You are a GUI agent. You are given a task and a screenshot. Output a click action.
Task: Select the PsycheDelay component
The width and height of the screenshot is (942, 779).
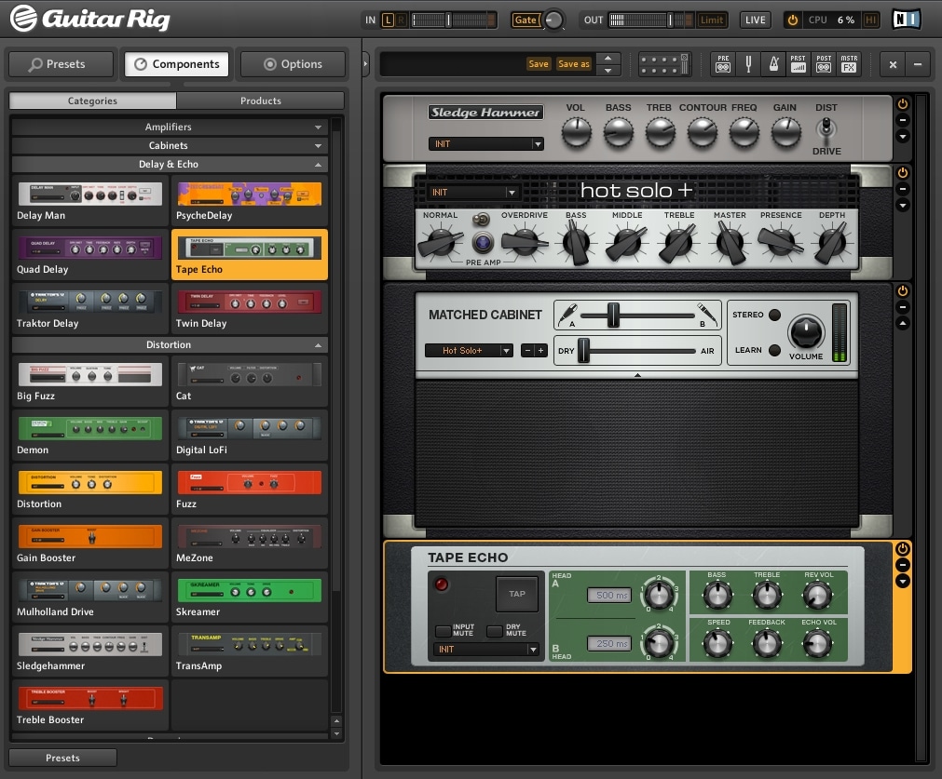[x=250, y=202]
